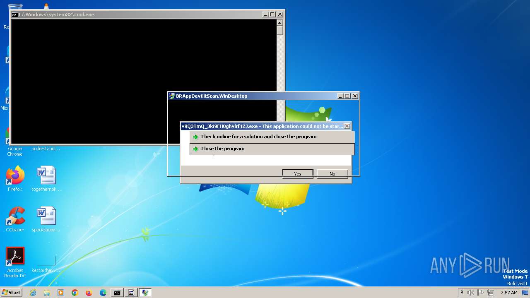This screenshot has width=530, height=298.
Task: Open Google Chrome from the taskbar
Action: (x=75, y=293)
